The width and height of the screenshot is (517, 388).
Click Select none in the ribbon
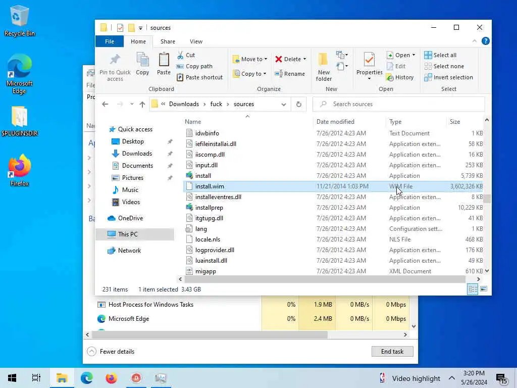[444, 66]
